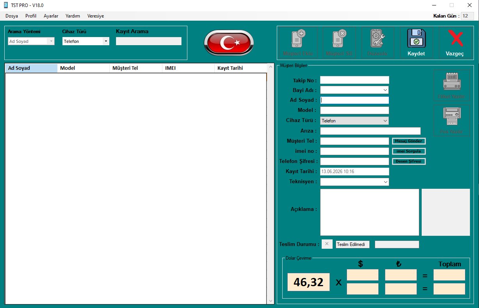Screen dimensions: 479x308
Task: Click the Düzenle edit device icon
Action: click(x=378, y=39)
